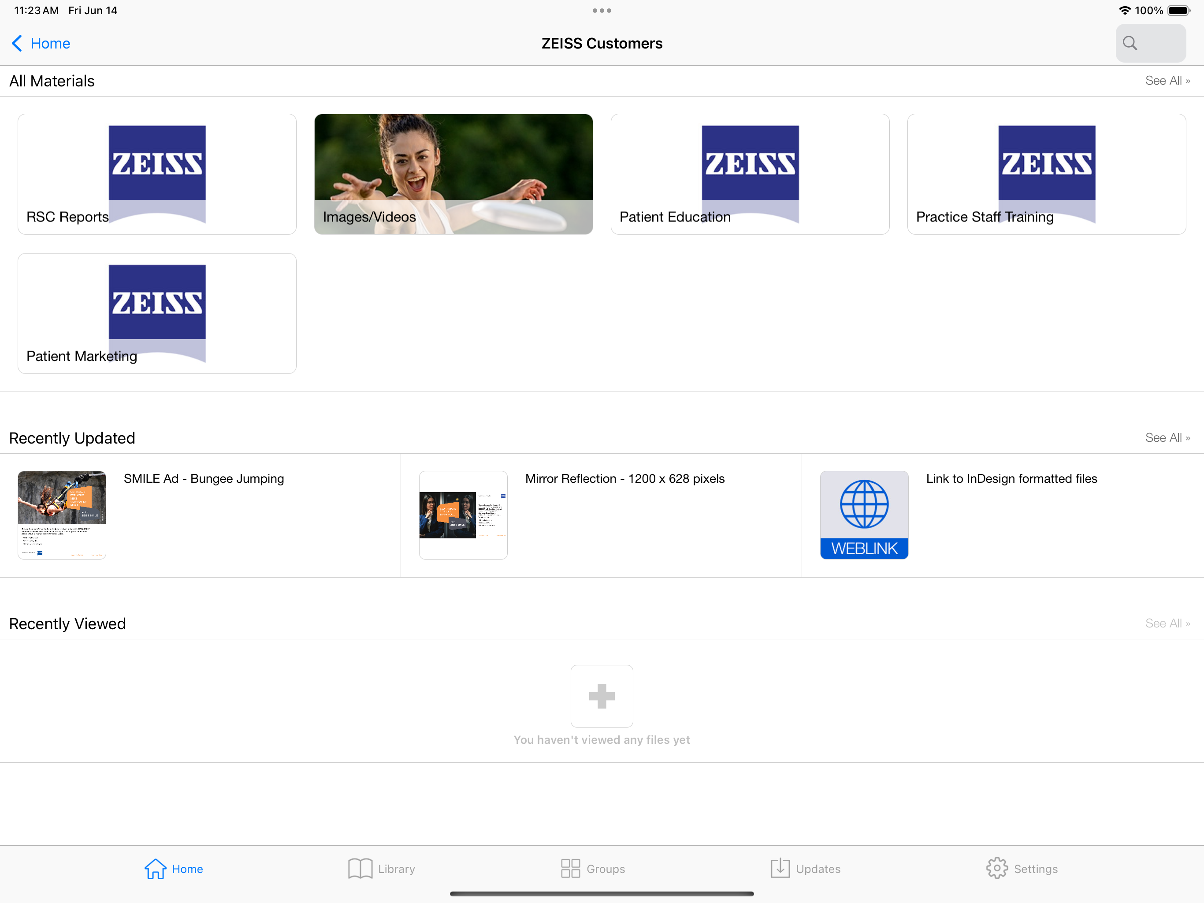The width and height of the screenshot is (1204, 903).
Task: Open SMILE Ad Bungee Jumping thumbnail
Action: pyautogui.click(x=62, y=515)
